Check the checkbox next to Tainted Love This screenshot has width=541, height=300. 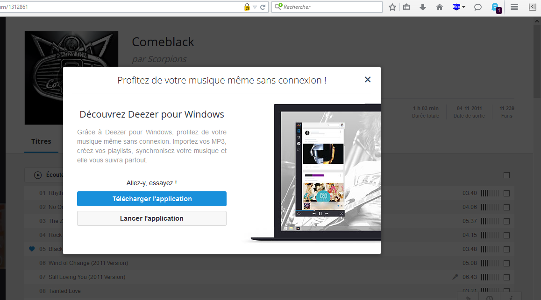(506, 291)
